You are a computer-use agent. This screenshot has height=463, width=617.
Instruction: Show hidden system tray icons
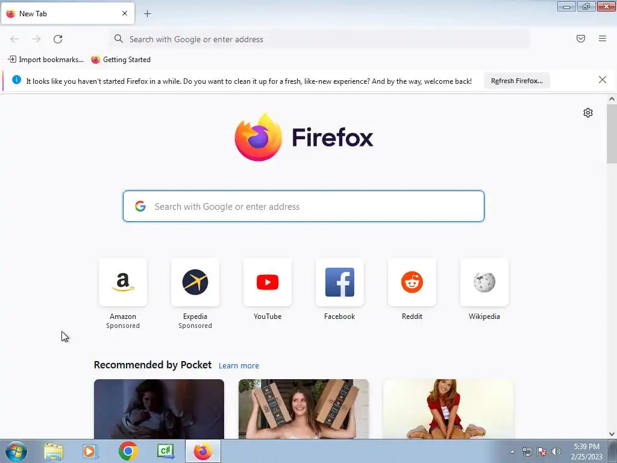[512, 452]
